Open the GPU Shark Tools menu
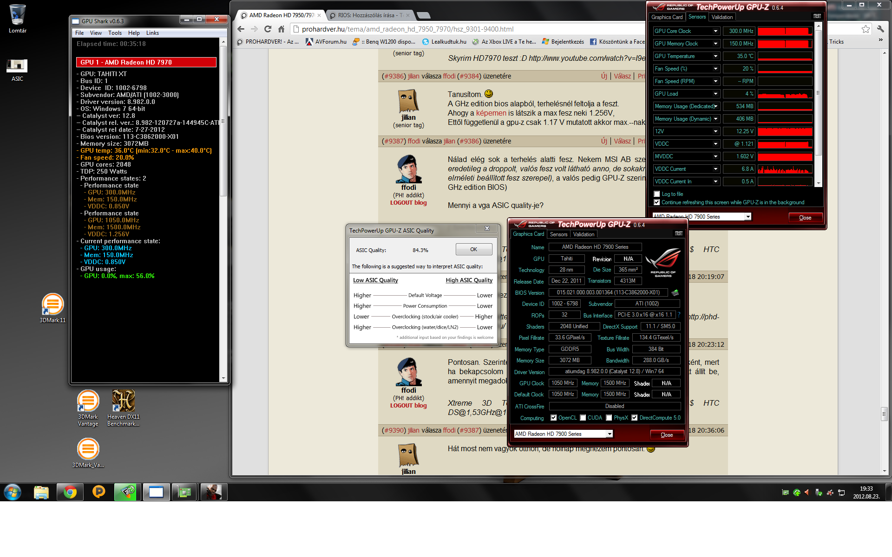Image resolution: width=892 pixels, height=557 pixels. 115,33
